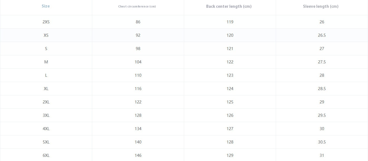Select the M size cell
This screenshot has width=368, height=161.
coord(46,62)
